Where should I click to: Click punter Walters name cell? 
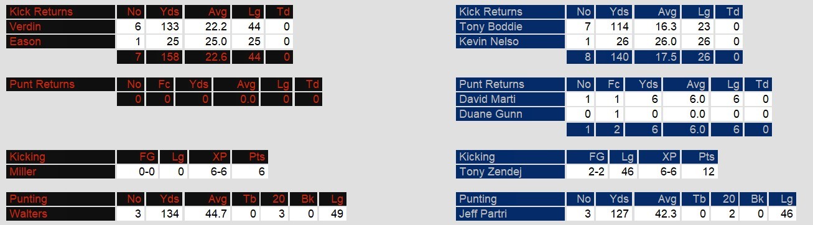(x=61, y=214)
